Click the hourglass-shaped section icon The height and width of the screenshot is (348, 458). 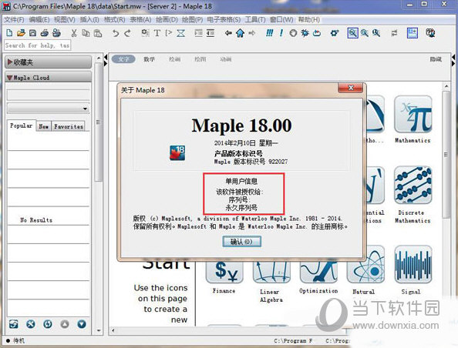click(180, 33)
